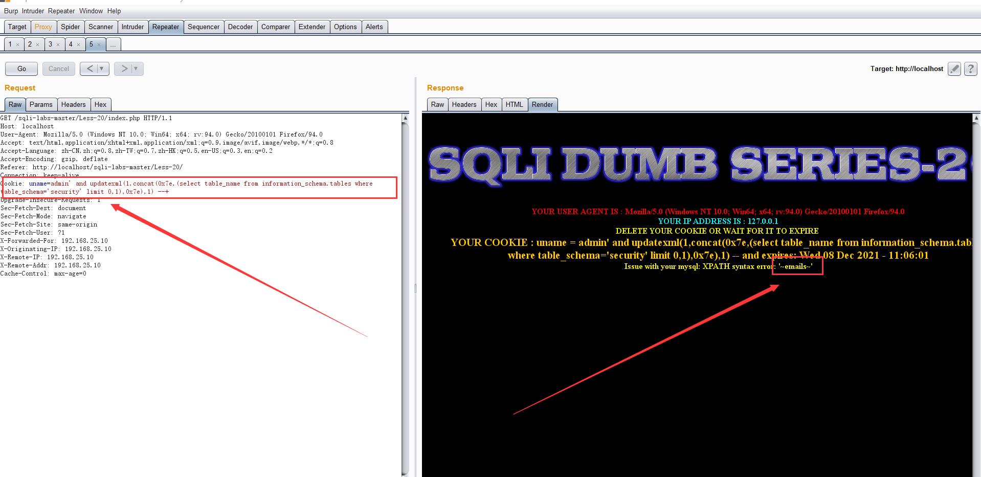This screenshot has width=981, height=477.
Task: Open the Burp menu
Action: (x=11, y=11)
